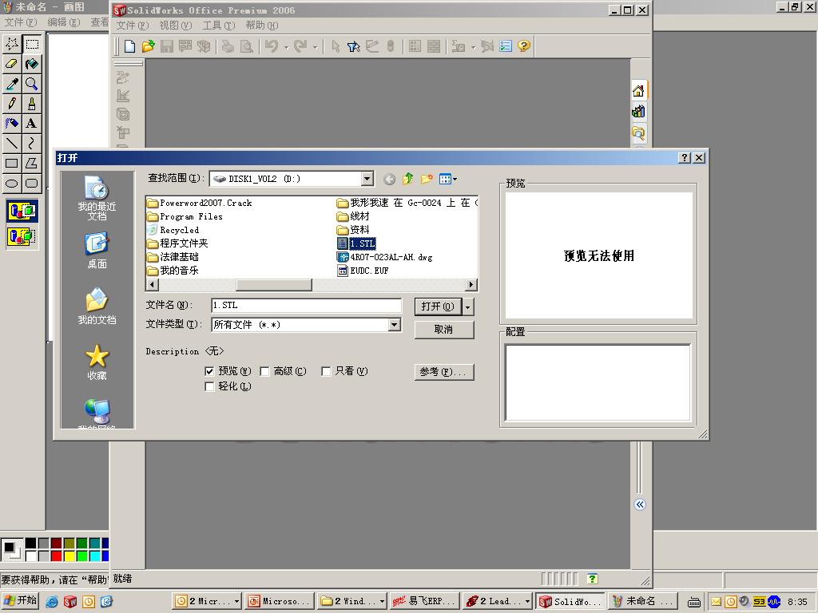The width and height of the screenshot is (818, 613).
Task: Click the dialog help question mark button
Action: 685,157
